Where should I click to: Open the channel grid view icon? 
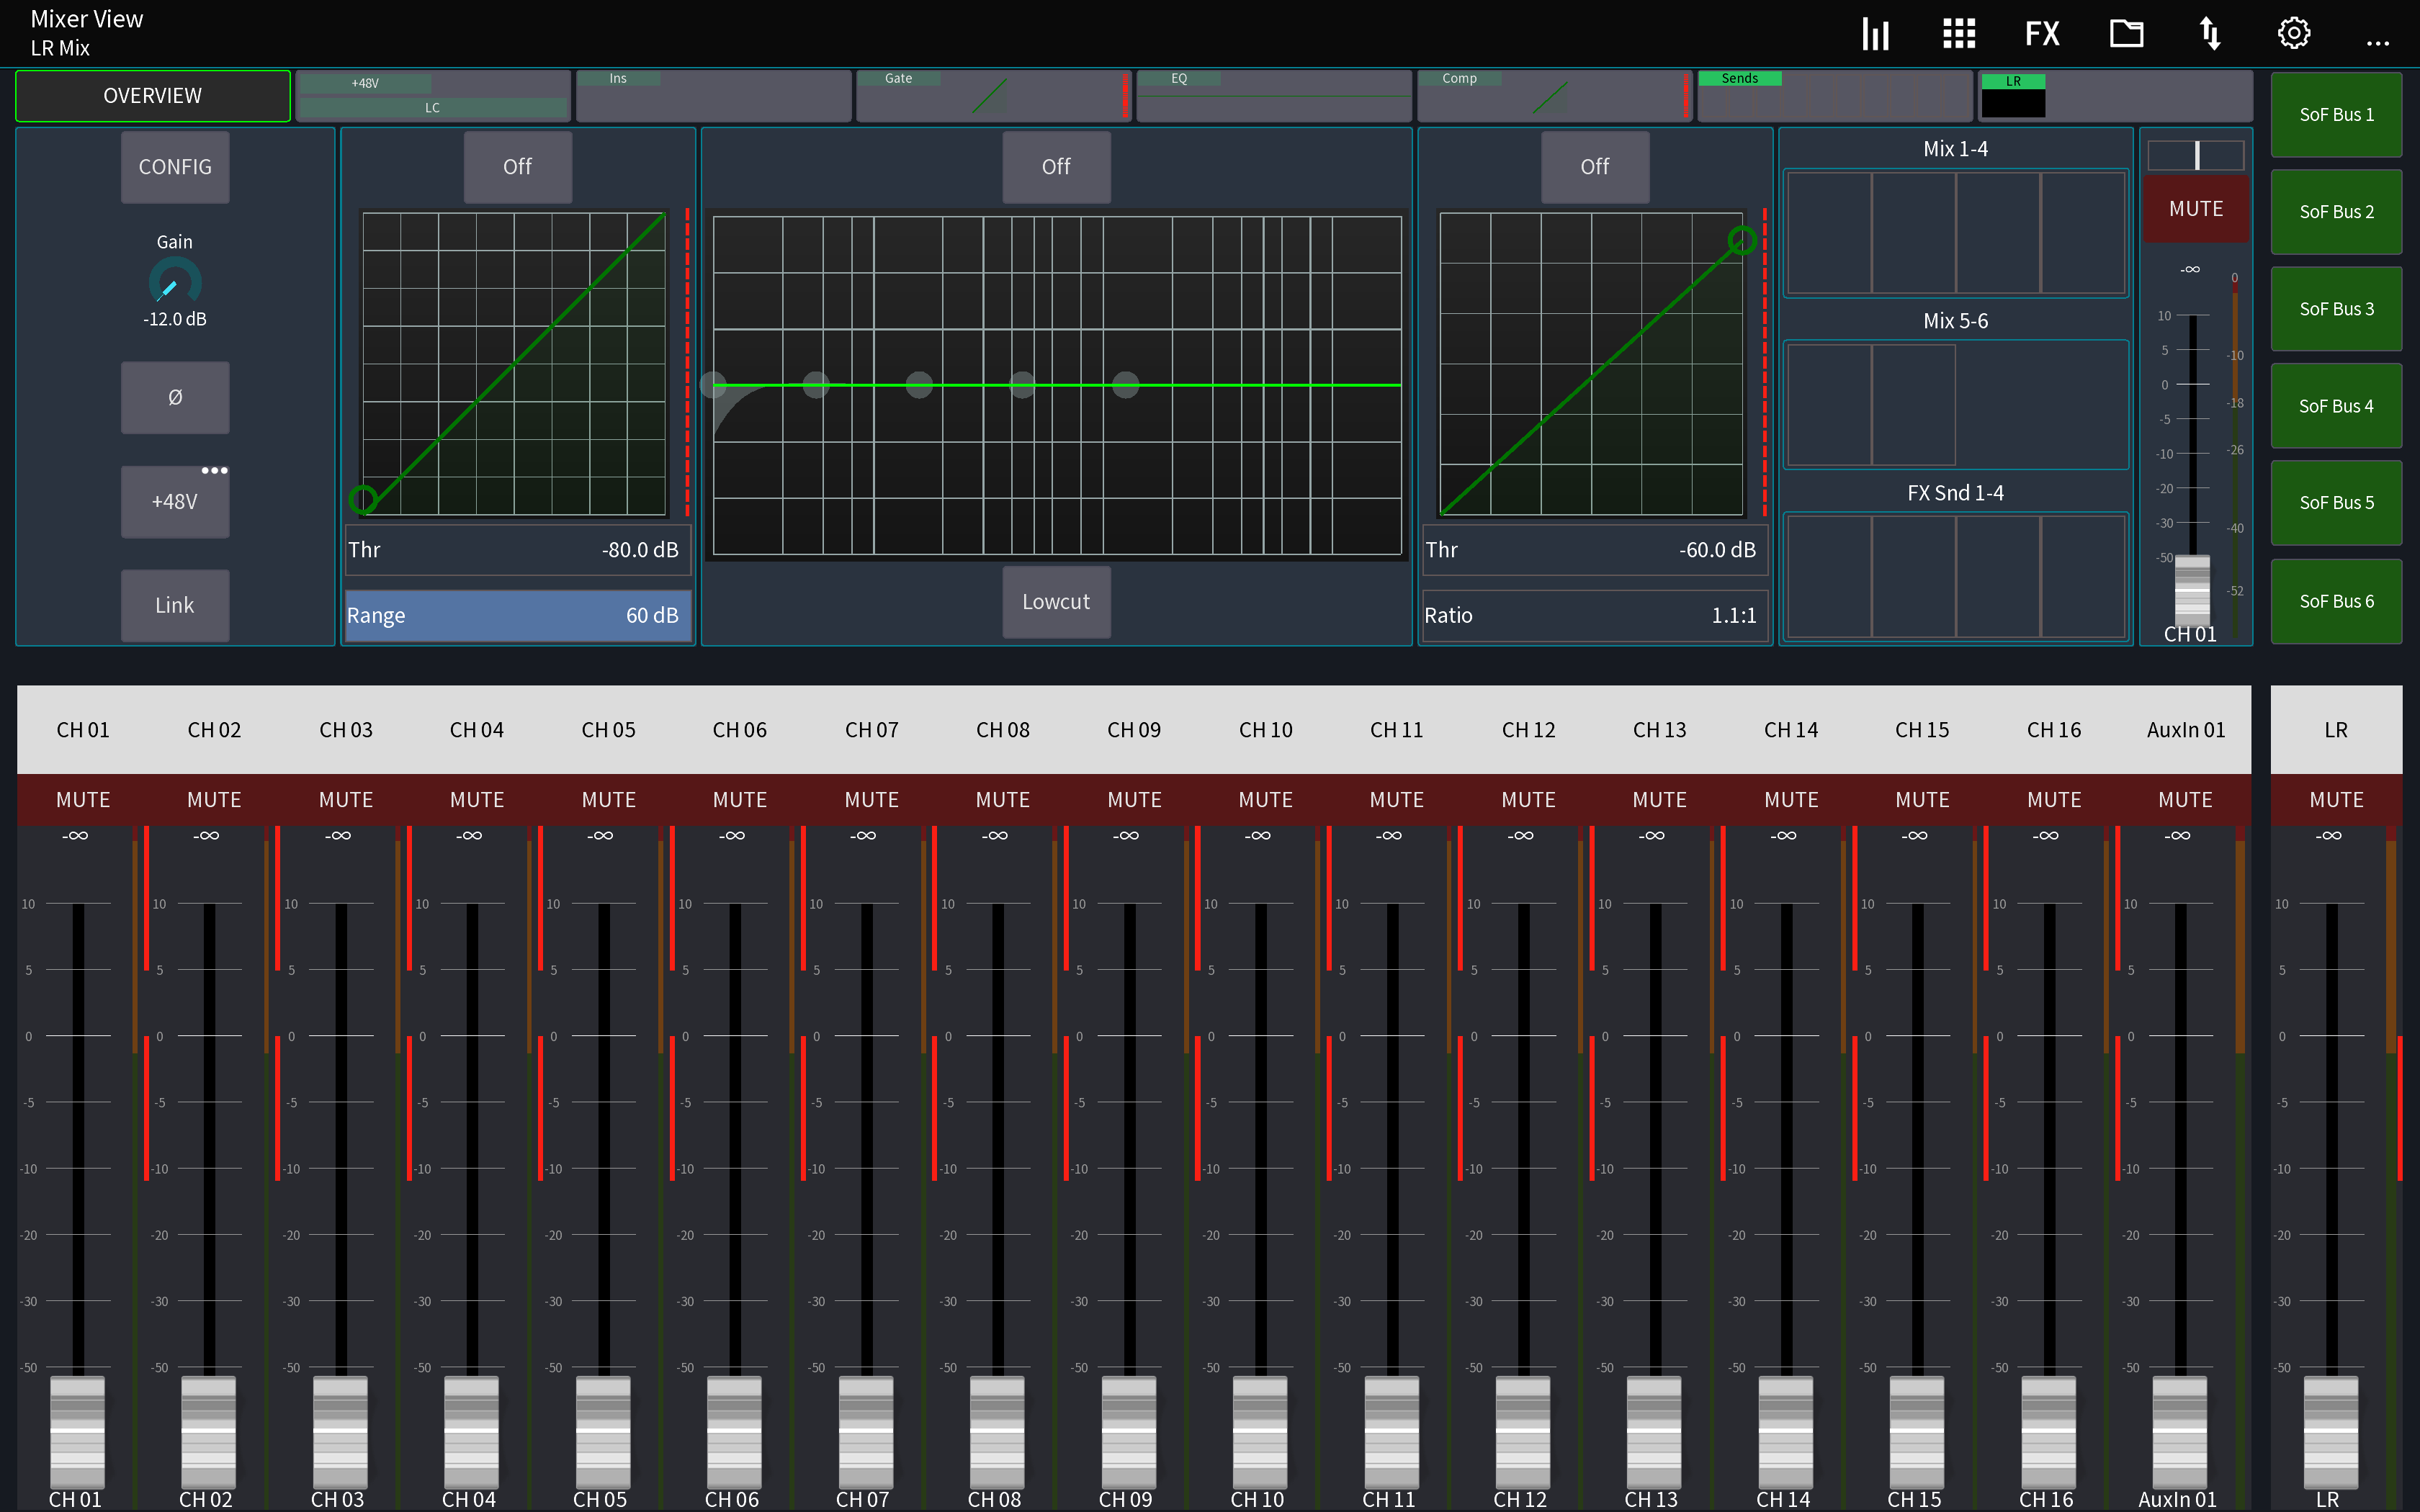point(1958,33)
